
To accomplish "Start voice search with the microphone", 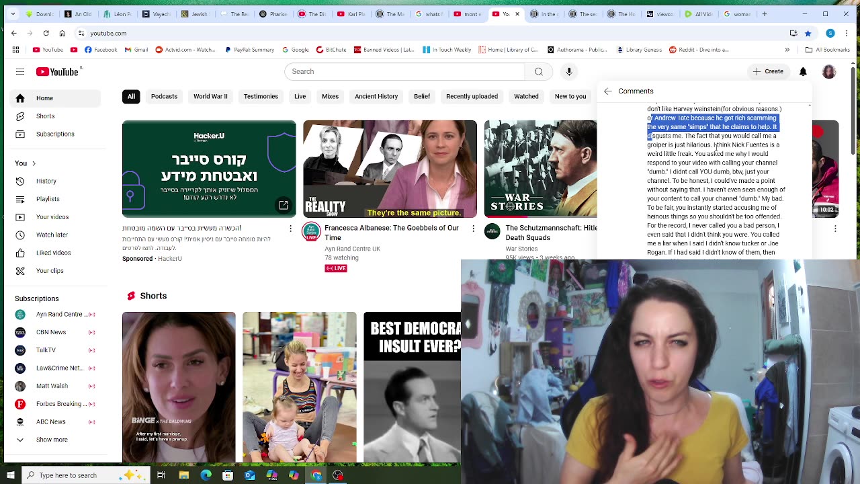I will [569, 72].
